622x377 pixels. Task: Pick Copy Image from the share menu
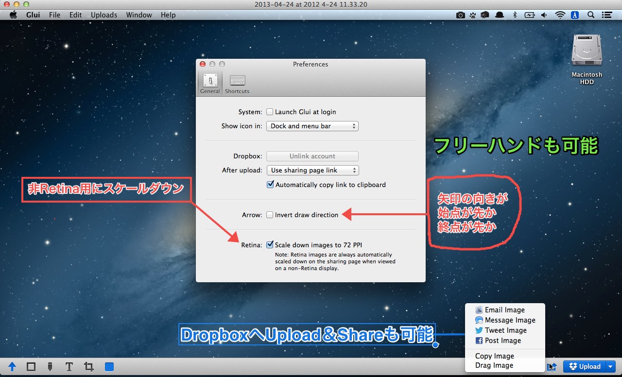[505, 356]
